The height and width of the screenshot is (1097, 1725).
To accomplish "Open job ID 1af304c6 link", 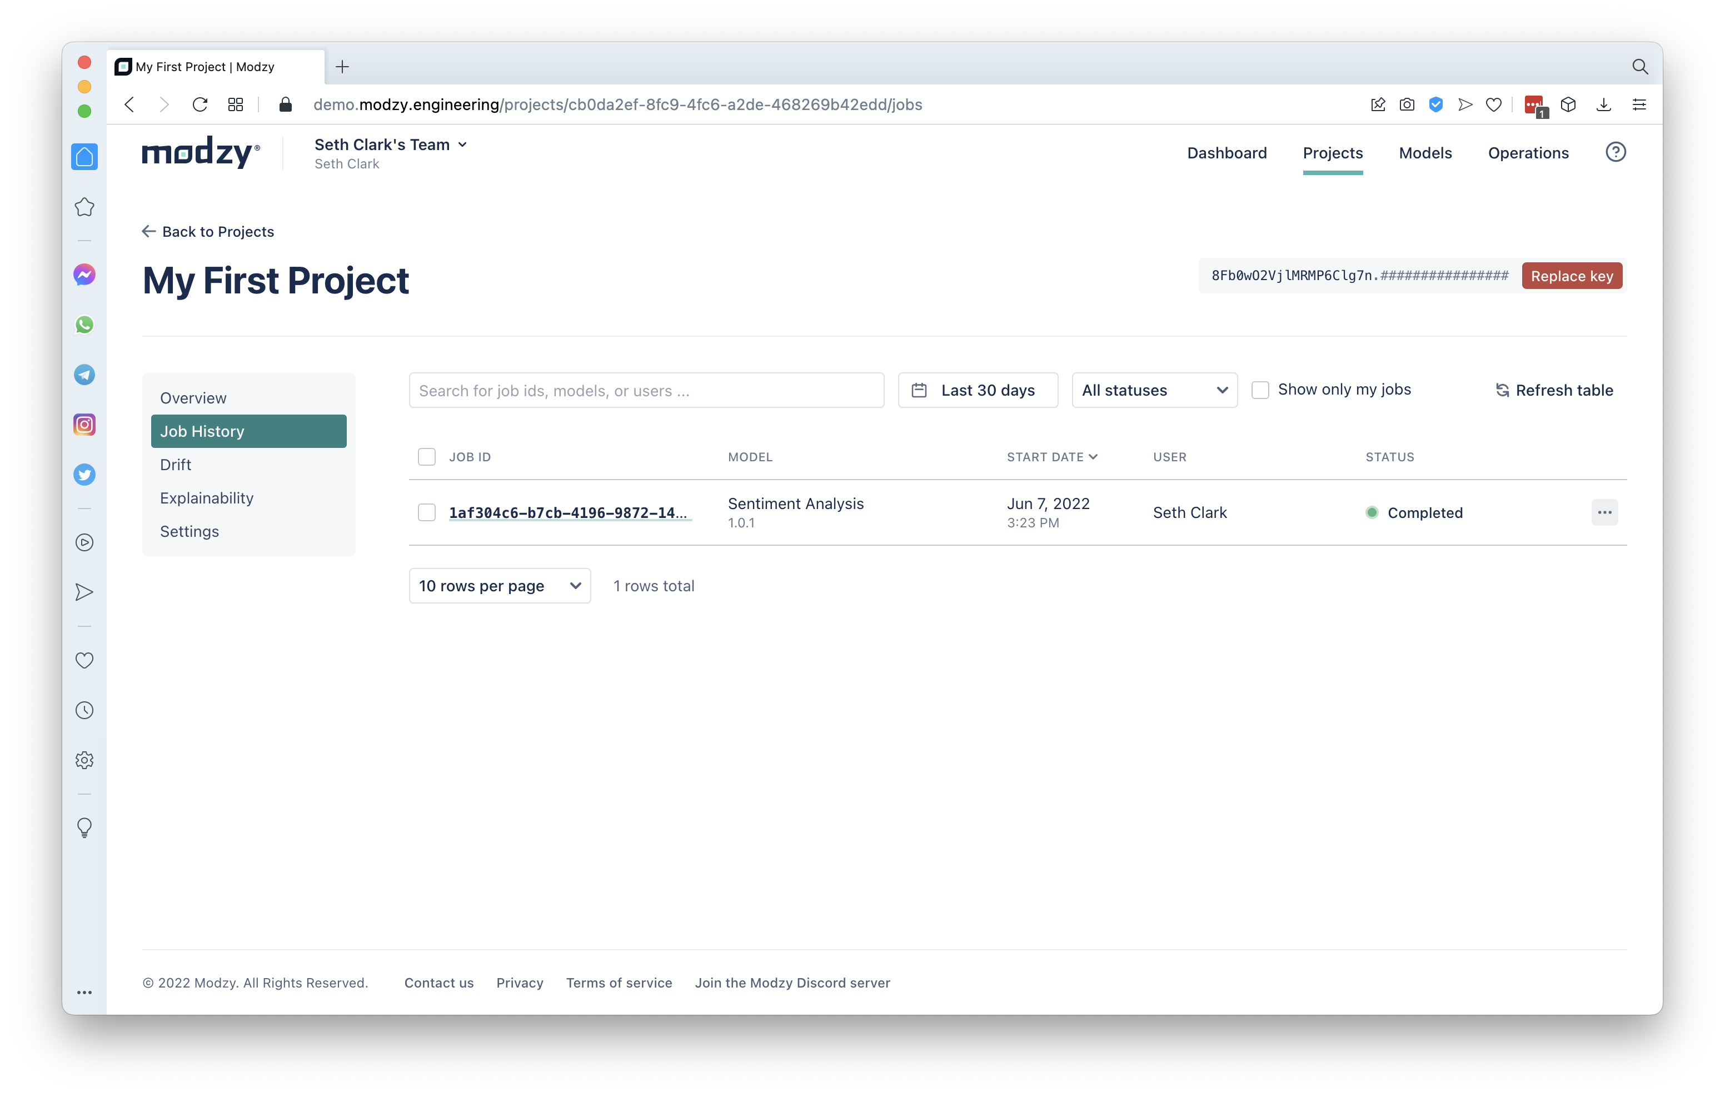I will 567,512.
